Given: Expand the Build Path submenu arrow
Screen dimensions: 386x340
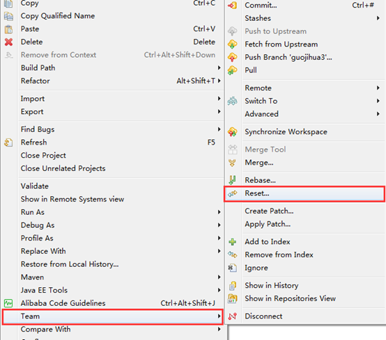Looking at the screenshot, I should point(219,68).
